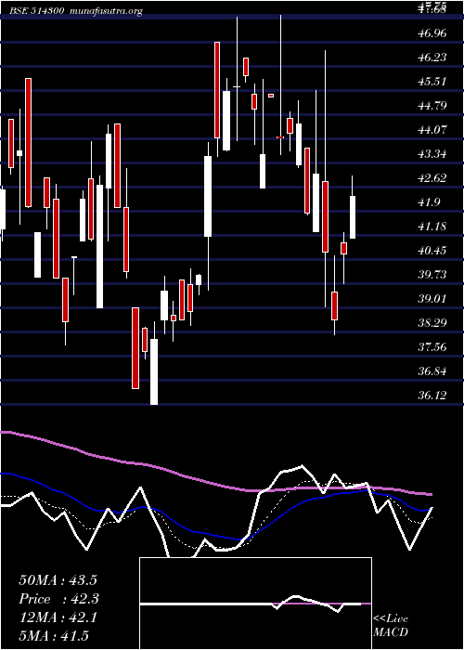Select the 42.62 price axis label

click(x=432, y=178)
